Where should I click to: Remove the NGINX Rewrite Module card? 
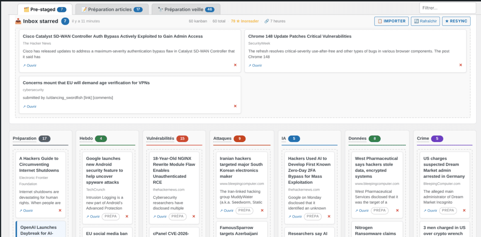click(194, 216)
